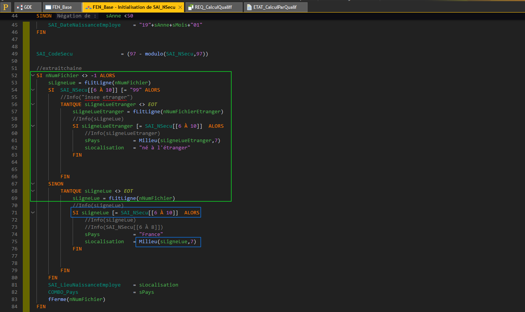This screenshot has height=312, width=525.
Task: Close the Initialisation de SAI_NSecu tab
Action: (180, 7)
